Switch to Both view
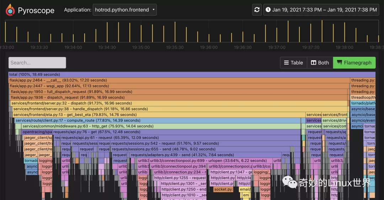Viewport: 384px width, 200px height. coord(320,63)
